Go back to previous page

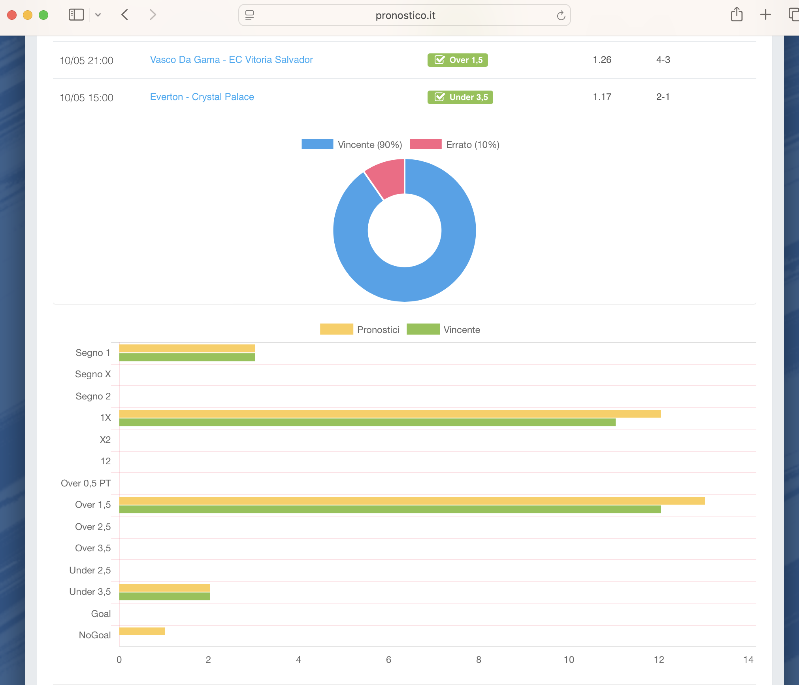click(125, 15)
